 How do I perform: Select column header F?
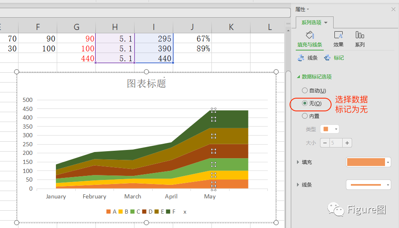tap(38, 27)
